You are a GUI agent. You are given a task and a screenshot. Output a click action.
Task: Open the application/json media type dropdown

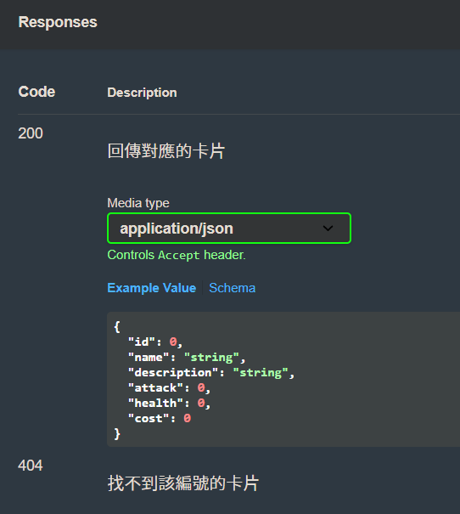[x=229, y=229]
